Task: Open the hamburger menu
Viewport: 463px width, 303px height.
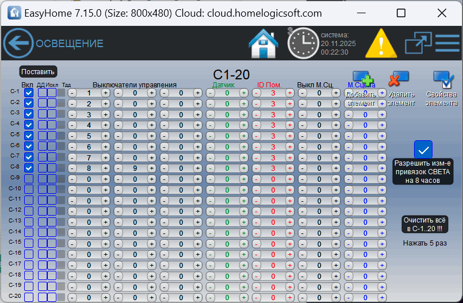Action: tap(447, 43)
